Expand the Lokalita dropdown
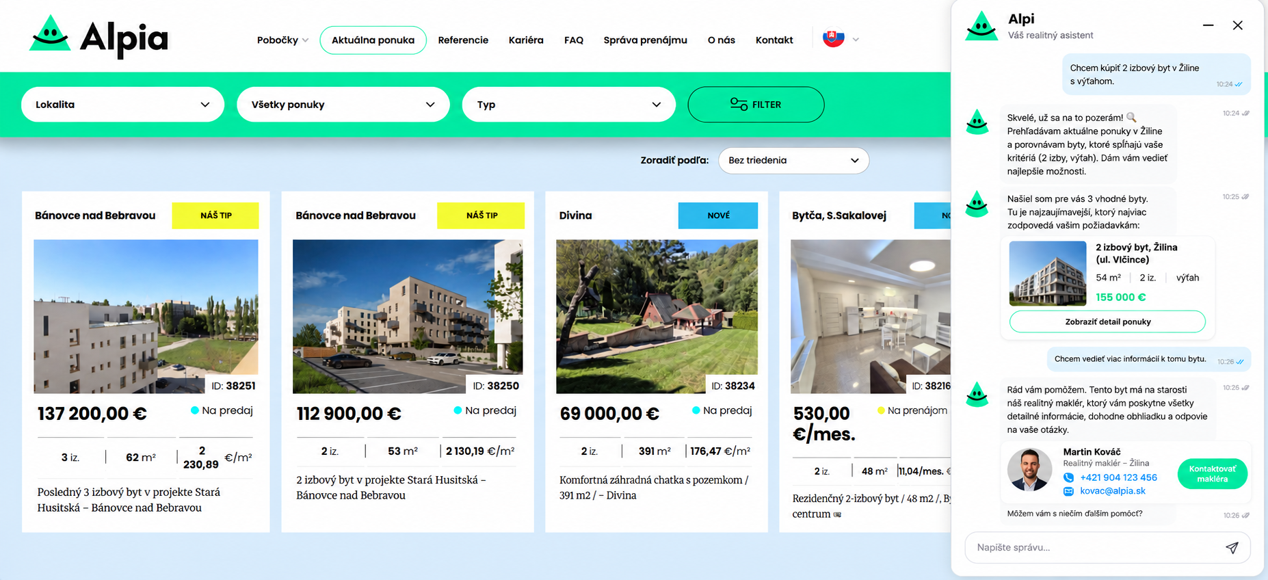 coord(122,104)
